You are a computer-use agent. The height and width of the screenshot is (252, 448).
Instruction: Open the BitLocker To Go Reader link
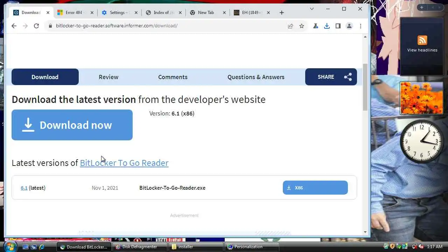(124, 163)
